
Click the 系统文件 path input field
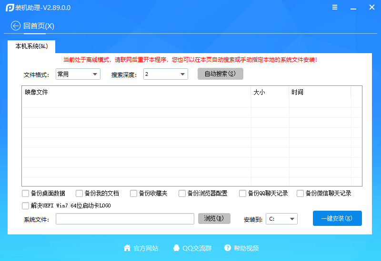coord(125,219)
